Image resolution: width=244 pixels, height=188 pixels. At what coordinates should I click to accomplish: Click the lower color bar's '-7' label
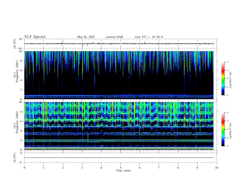point(227,146)
